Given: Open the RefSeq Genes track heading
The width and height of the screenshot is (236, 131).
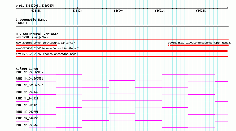Looking at the screenshot, I should 27,69.
